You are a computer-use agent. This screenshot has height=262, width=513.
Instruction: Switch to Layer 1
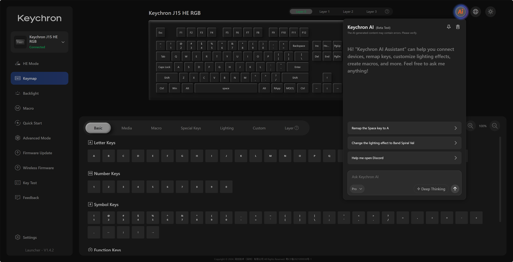tap(324, 12)
